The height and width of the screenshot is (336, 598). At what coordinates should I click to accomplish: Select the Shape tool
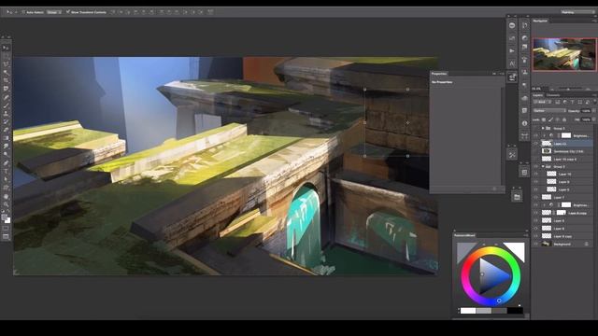tap(6, 188)
